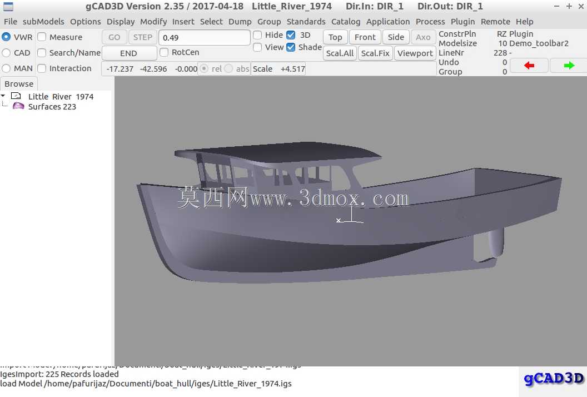Select the VWR mode radio button
Image resolution: width=587 pixels, height=397 pixels.
tap(6, 37)
